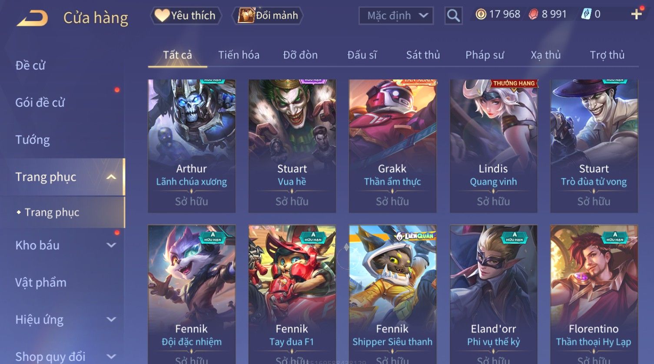
Task: Select Fennik Tay đua F1 skin card
Action: tap(292, 295)
